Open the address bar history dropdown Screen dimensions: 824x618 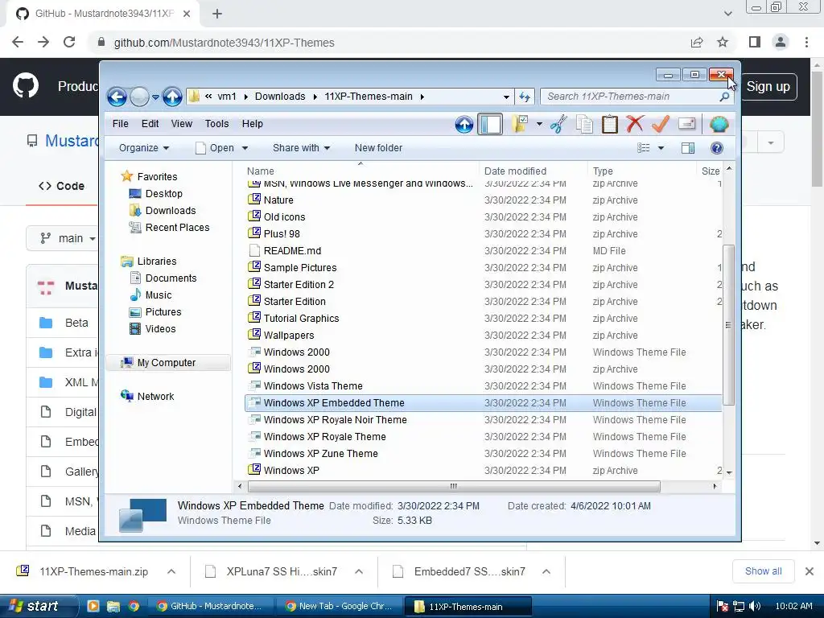click(506, 97)
